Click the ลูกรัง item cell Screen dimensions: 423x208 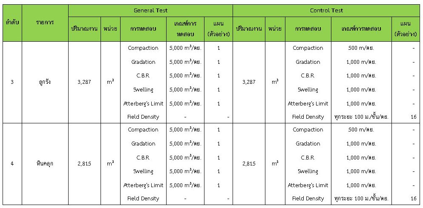coord(44,82)
